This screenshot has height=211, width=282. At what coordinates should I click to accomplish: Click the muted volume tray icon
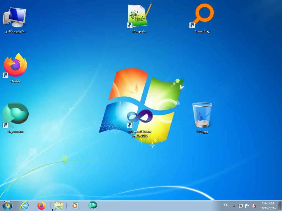coord(254,206)
